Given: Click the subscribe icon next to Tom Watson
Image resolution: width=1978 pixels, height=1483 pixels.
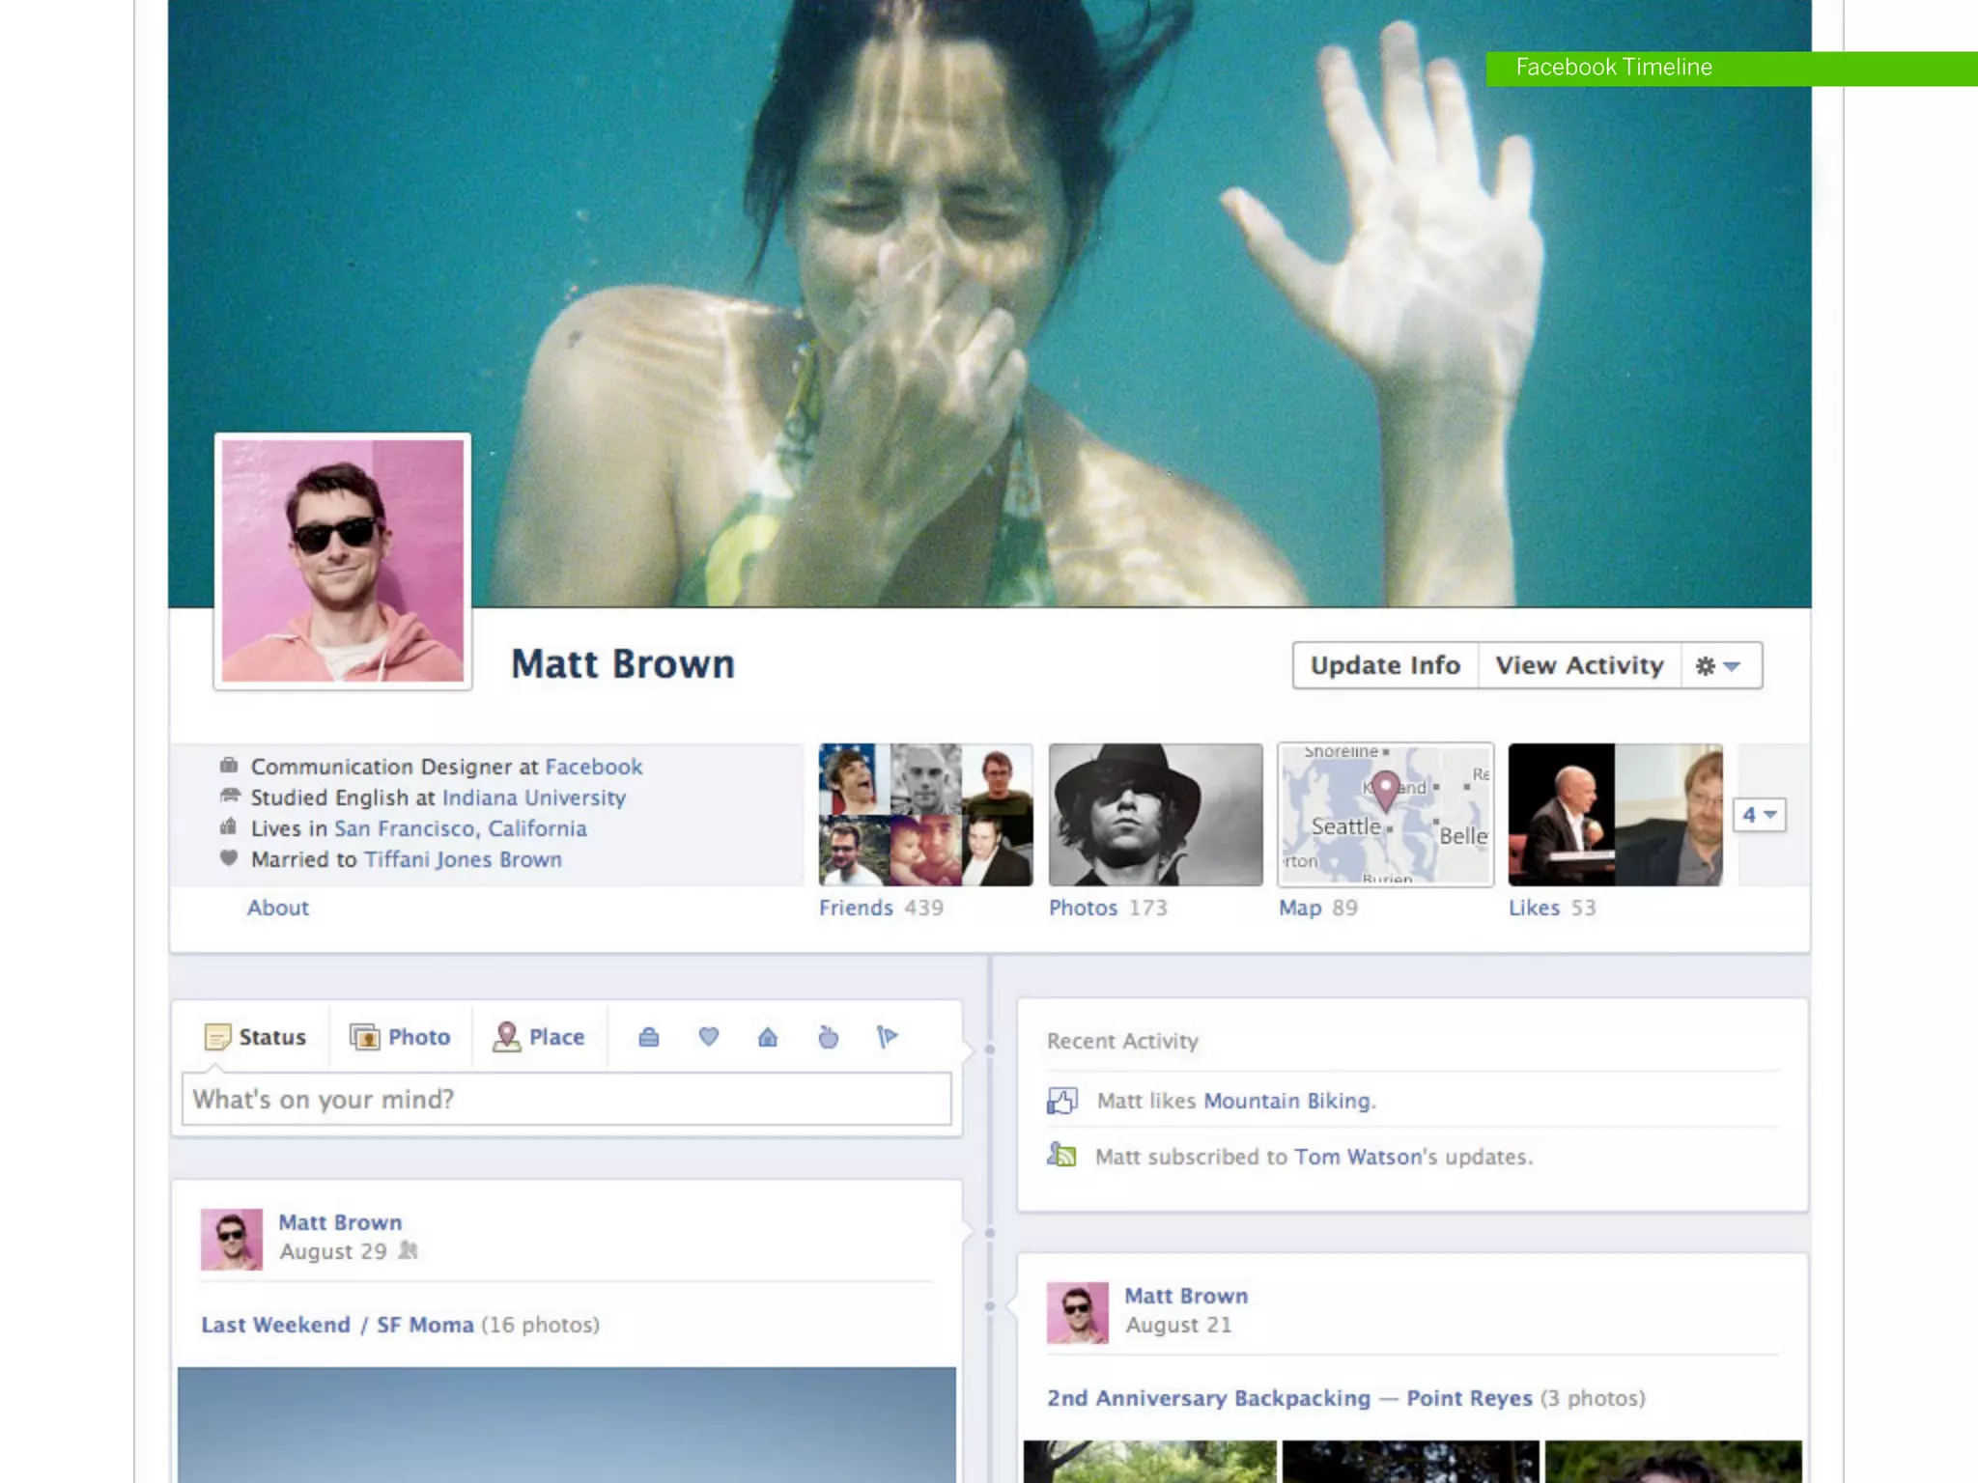Looking at the screenshot, I should 1061,1155.
